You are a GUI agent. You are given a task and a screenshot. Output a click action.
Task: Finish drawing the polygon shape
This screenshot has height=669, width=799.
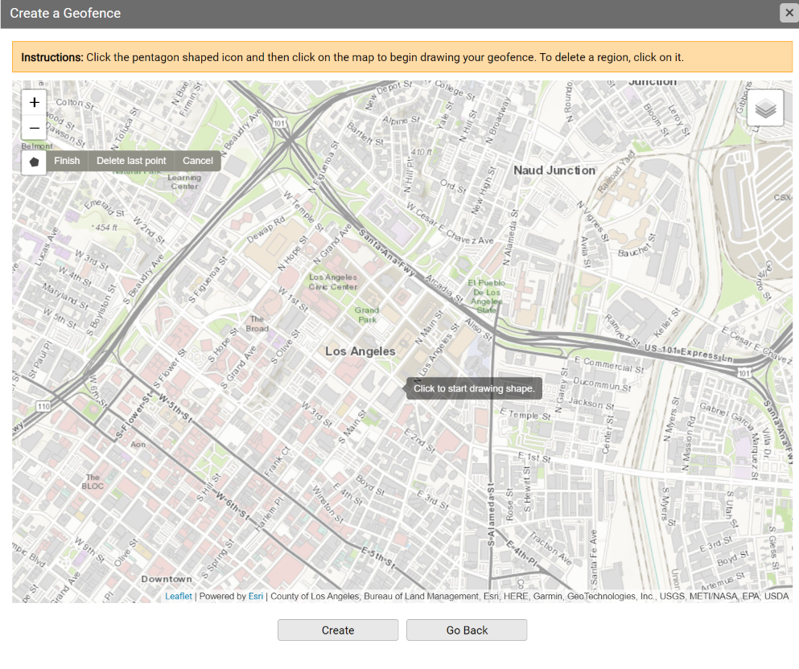(67, 161)
